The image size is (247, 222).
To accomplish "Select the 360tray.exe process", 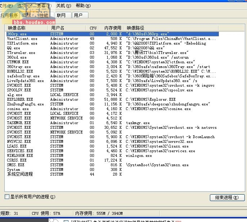I will click(x=112, y=67).
